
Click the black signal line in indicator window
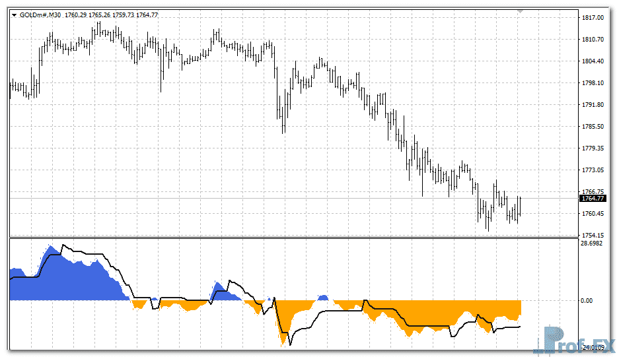click(x=86, y=254)
